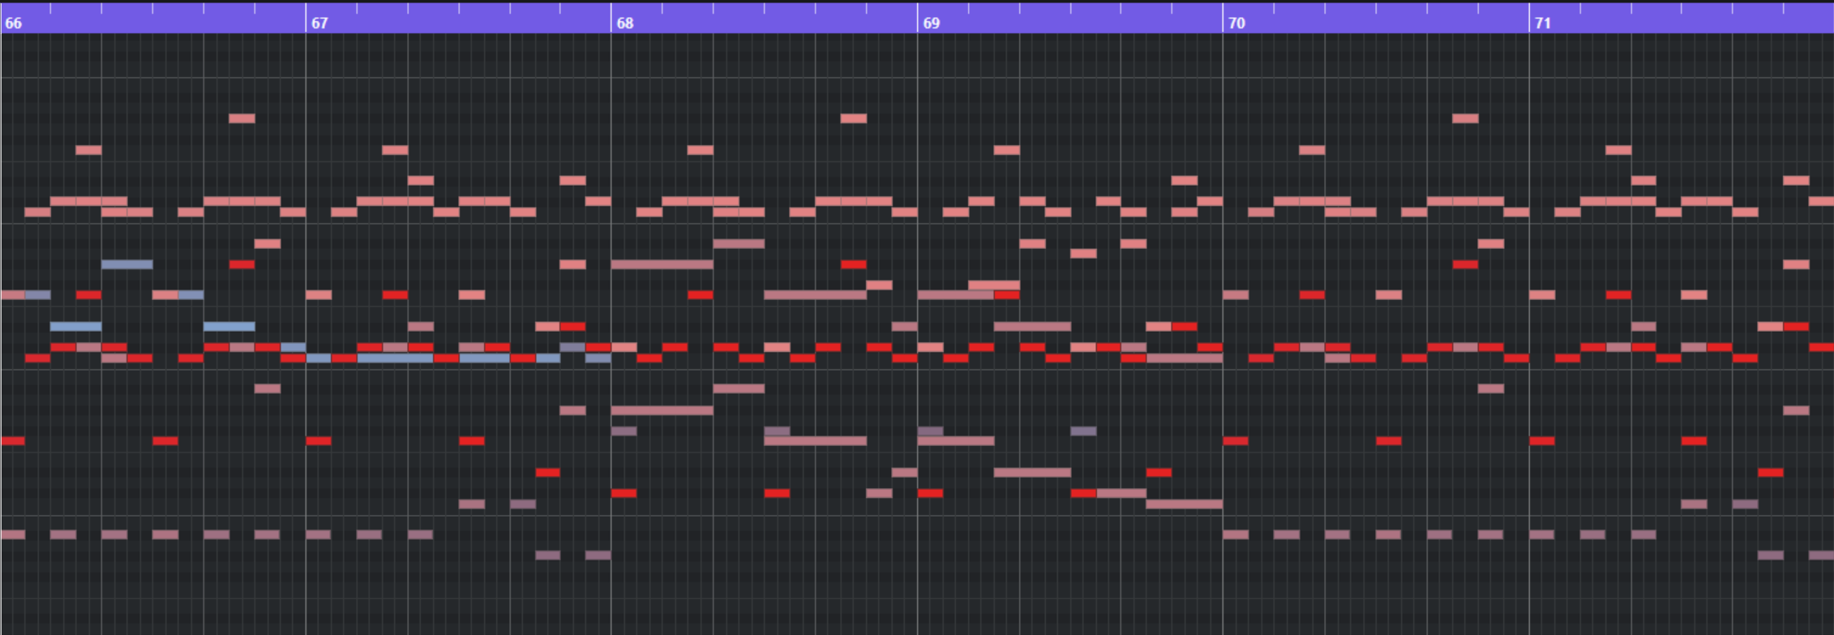Select the highest-pitched note in bar 67
This screenshot has height=635, width=1834.
pyautogui.click(x=395, y=150)
